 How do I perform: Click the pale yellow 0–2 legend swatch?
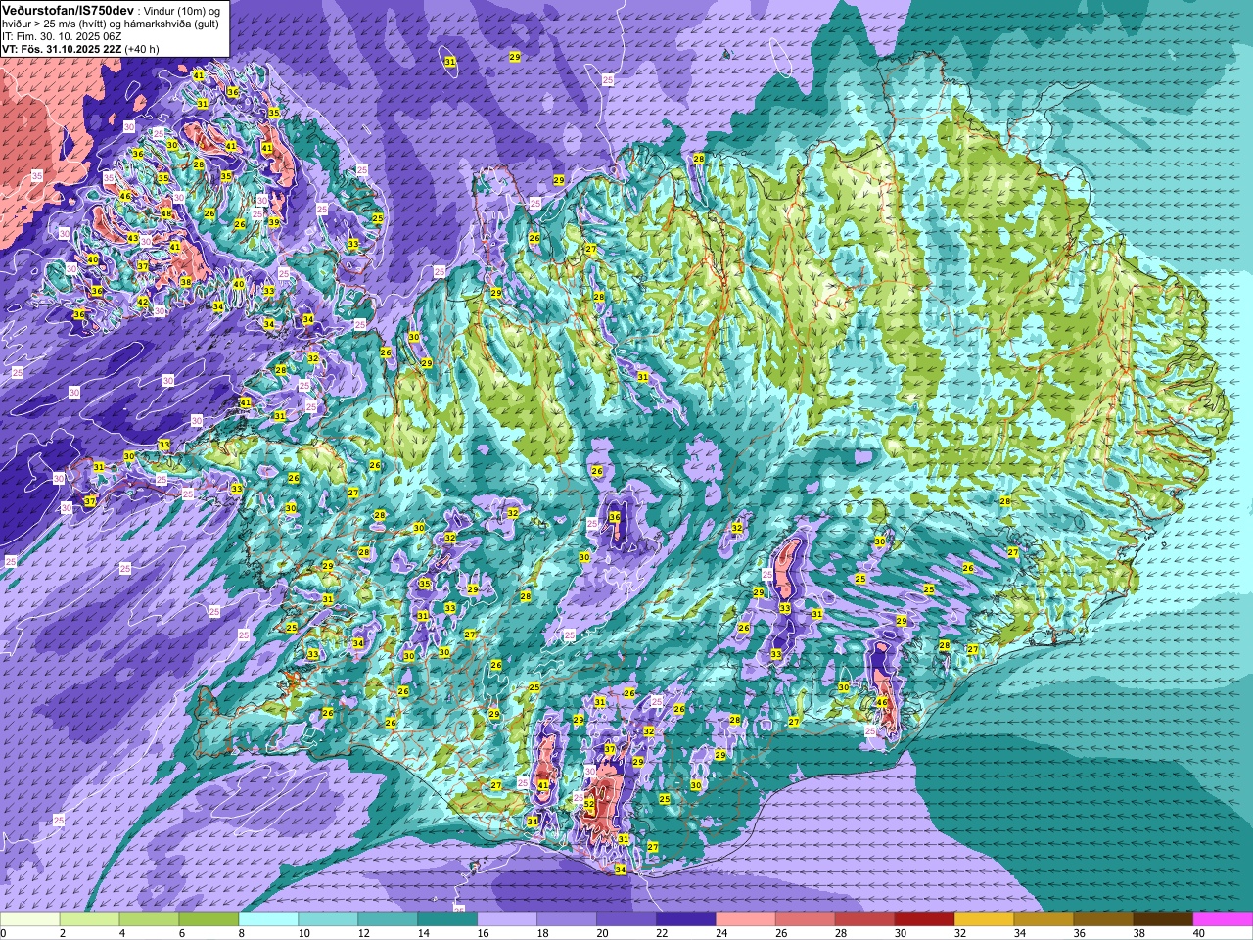(x=30, y=919)
